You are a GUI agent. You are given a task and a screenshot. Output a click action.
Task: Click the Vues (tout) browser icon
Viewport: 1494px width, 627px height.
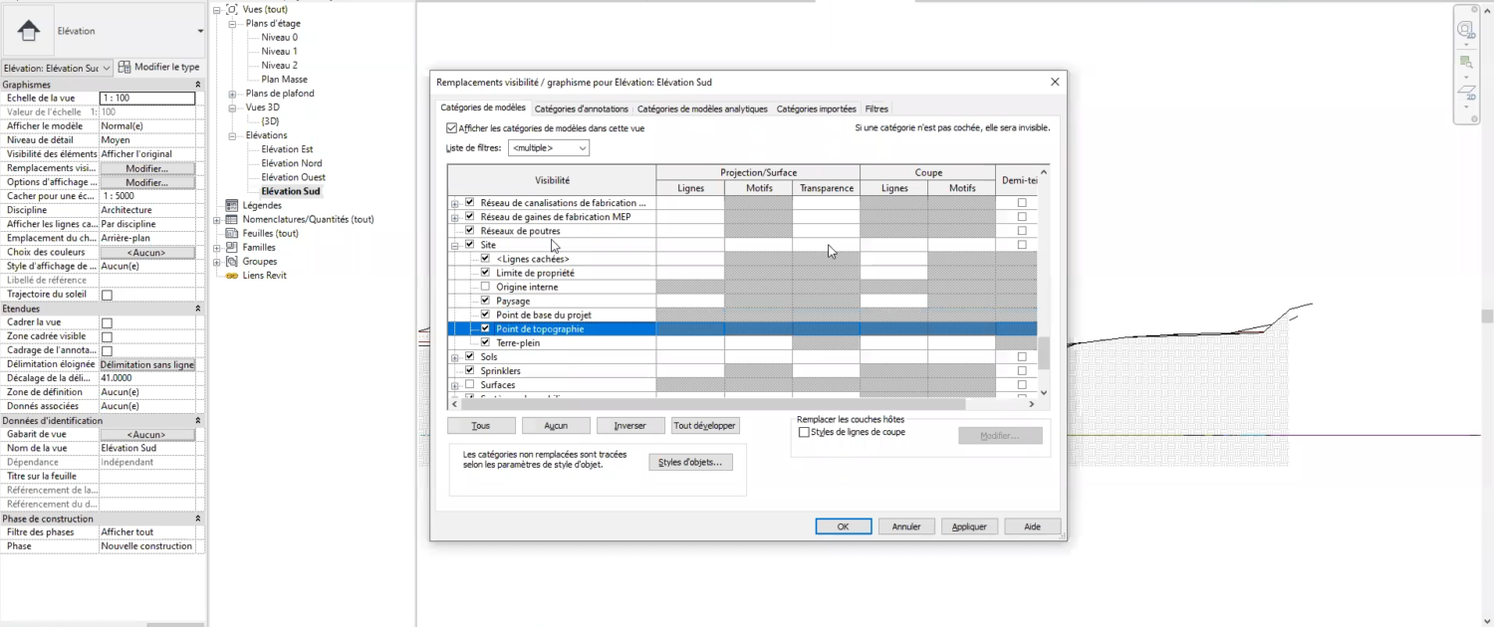click(232, 9)
